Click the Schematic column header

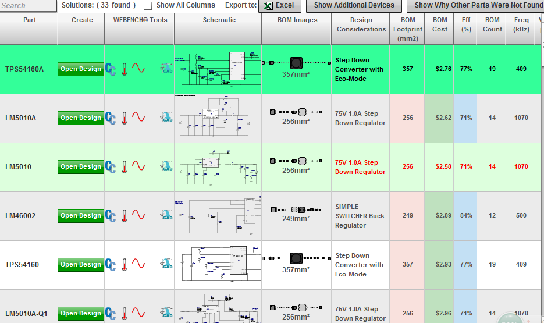click(x=218, y=29)
